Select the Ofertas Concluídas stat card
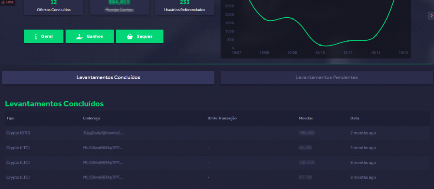Screen dimensions: 434x189 tap(54, 7)
